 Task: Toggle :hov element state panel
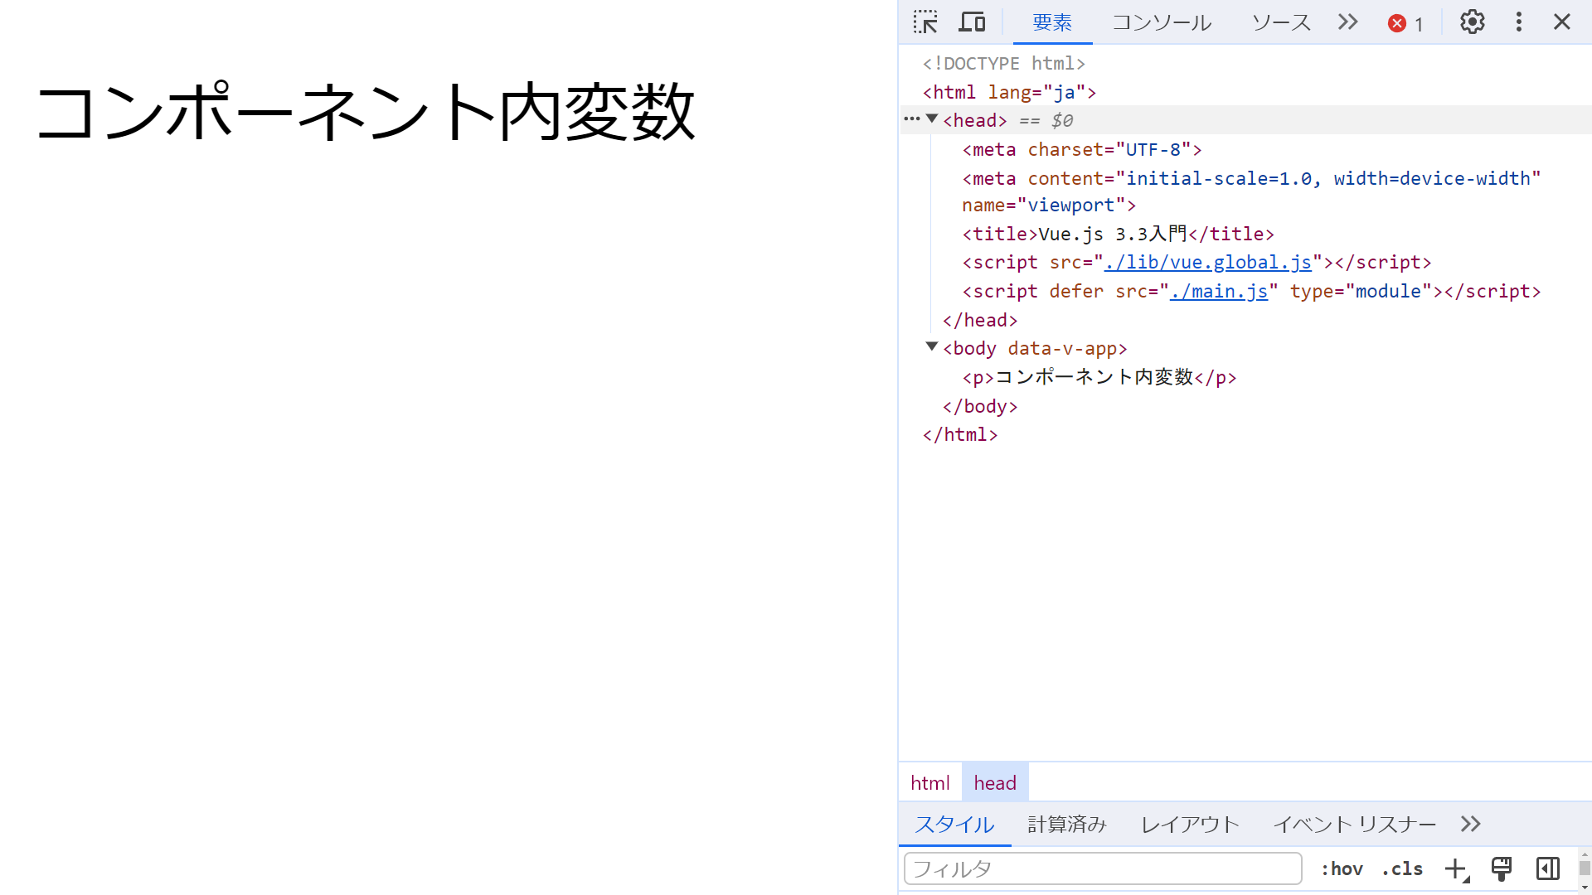[x=1342, y=868]
